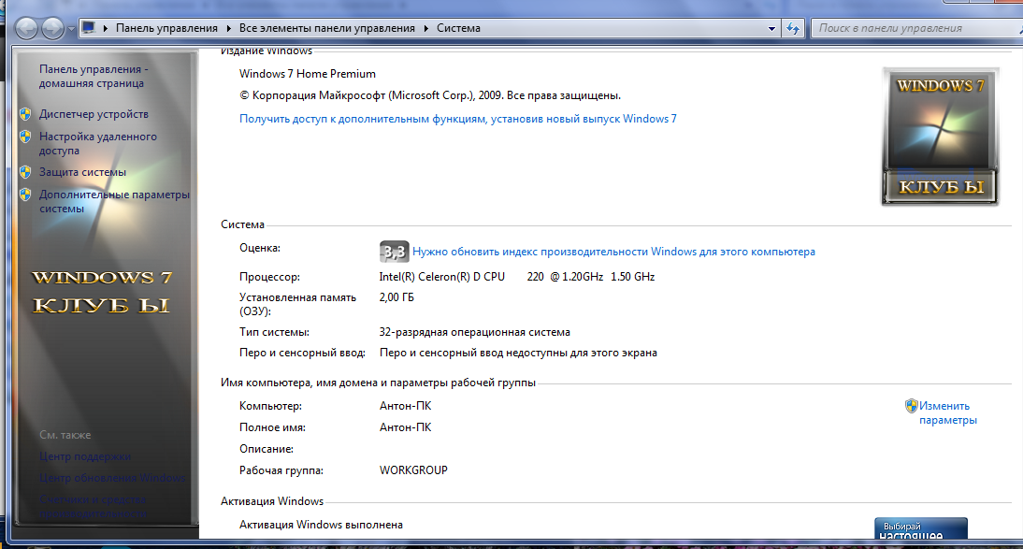This screenshot has height=549, width=1023.
Task: Click shield icon beside Настройка удаленного доступа
Action: coord(25,137)
